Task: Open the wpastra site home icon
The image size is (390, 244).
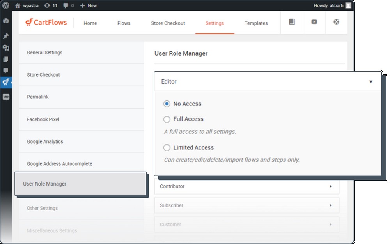Action: (x=18, y=5)
